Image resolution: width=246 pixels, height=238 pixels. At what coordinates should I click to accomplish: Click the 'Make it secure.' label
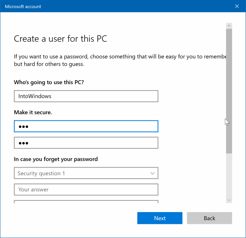(33, 112)
